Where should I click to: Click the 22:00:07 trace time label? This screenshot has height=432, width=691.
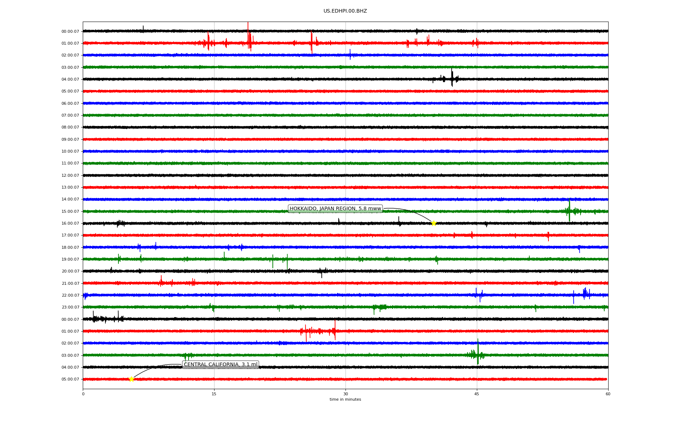tap(70, 295)
